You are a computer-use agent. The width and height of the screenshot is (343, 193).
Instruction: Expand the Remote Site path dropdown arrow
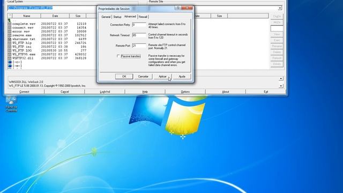[x=280, y=8]
